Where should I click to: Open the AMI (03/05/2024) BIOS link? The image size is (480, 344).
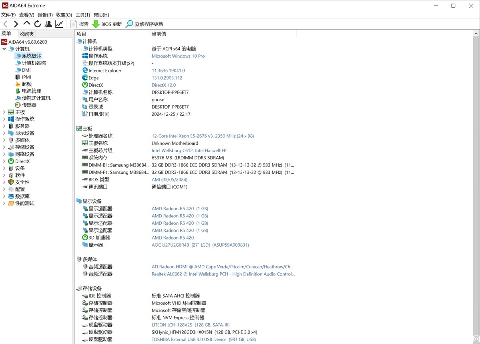pos(169,179)
